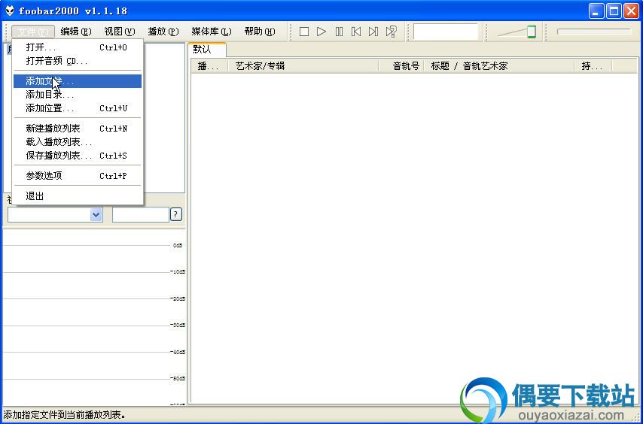The image size is (643, 424).
Task: Switch to the 默认 playlist tab
Action: pyautogui.click(x=206, y=50)
